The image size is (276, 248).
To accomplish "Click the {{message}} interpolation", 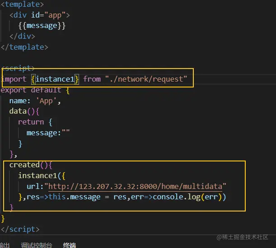I will (x=42, y=26).
